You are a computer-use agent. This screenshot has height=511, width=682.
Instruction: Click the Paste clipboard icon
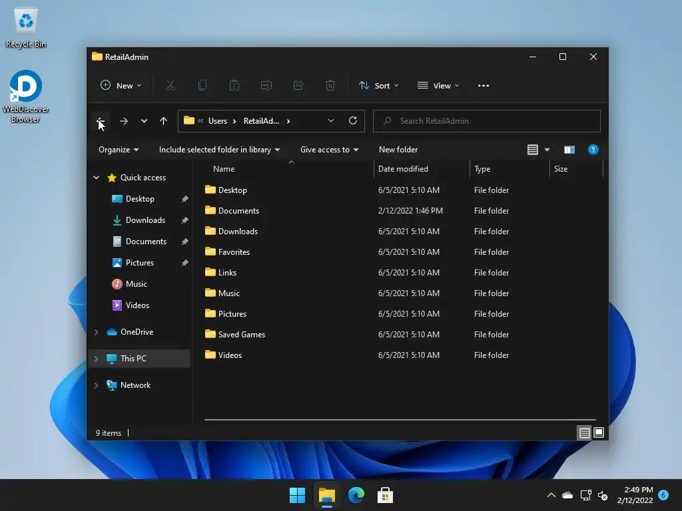click(x=234, y=86)
